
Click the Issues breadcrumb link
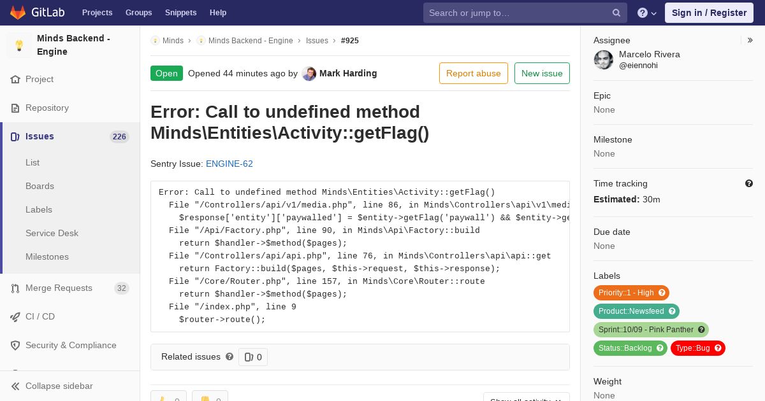point(317,41)
